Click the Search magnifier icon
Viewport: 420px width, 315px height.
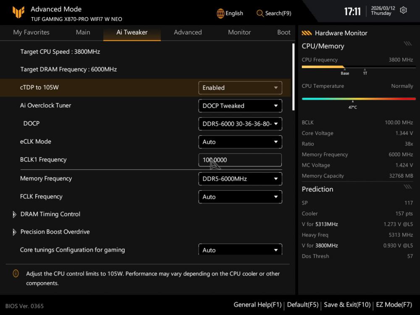(x=260, y=13)
